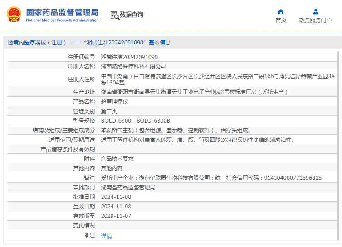Select product name 超声理疗仪
This screenshot has height=247, width=342.
(x=114, y=102)
